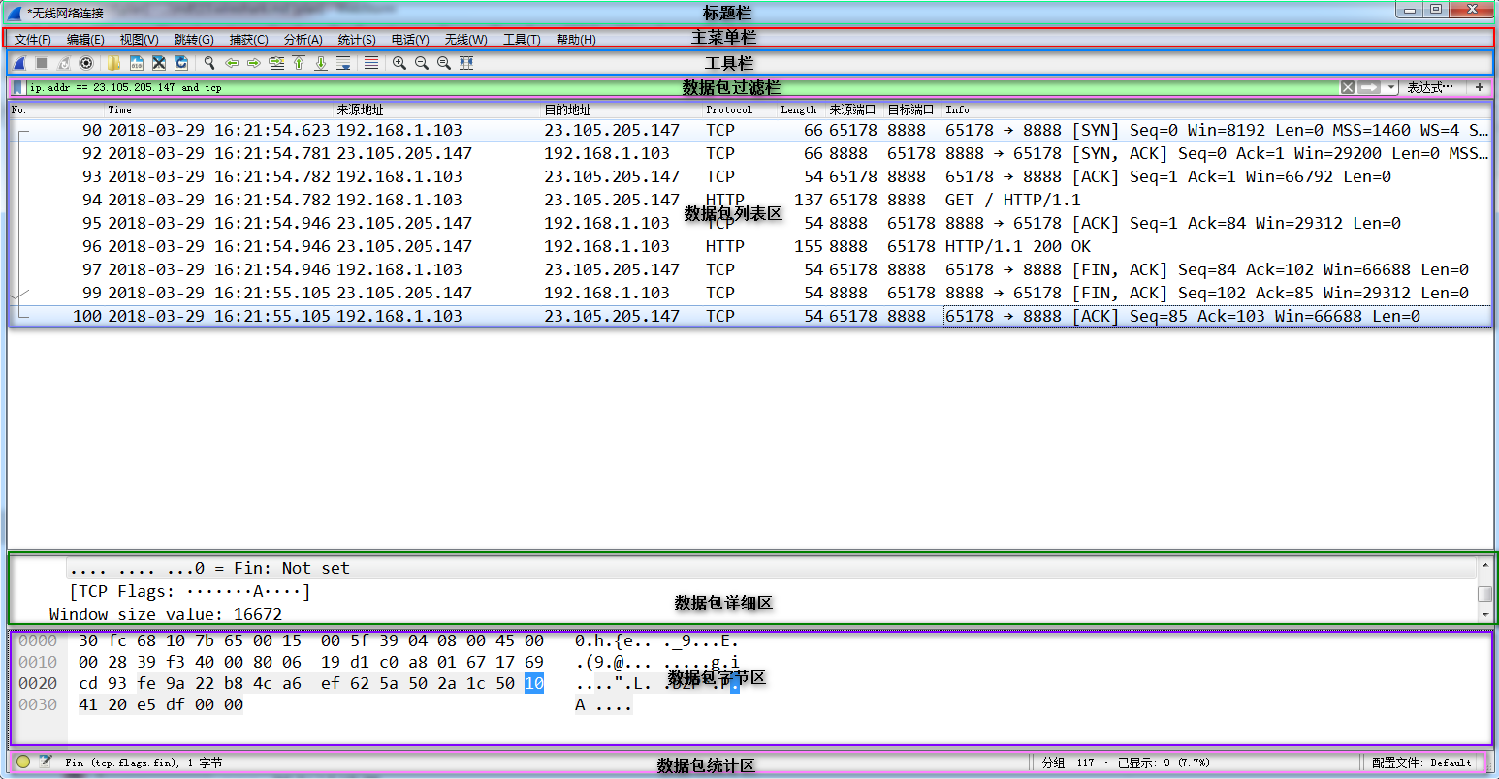
Task: Open the 统计(S) statistics menu
Action: coord(356,40)
